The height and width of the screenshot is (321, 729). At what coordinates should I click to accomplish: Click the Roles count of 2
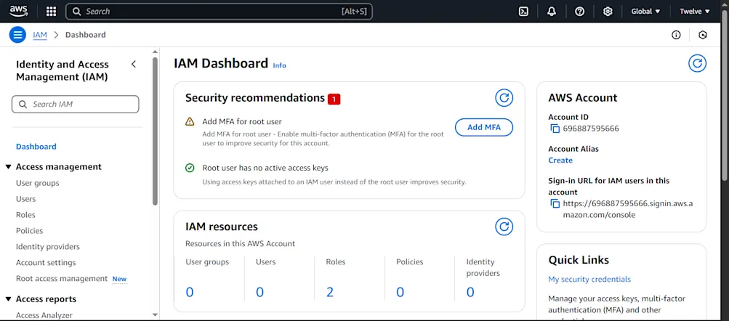click(330, 292)
